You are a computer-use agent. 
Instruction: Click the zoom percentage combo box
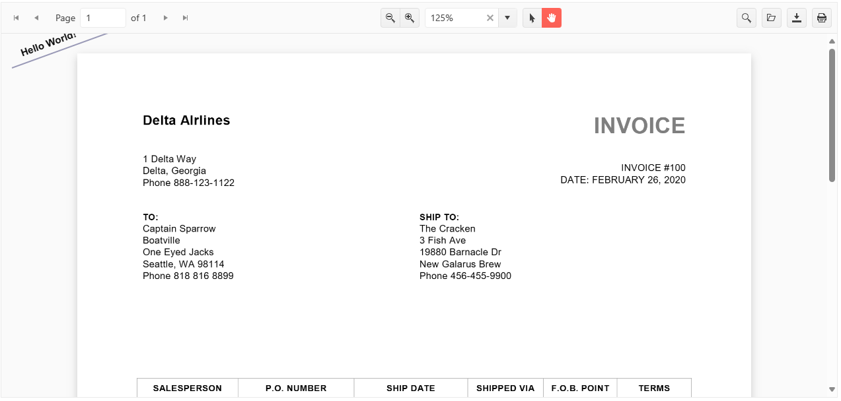click(455, 18)
